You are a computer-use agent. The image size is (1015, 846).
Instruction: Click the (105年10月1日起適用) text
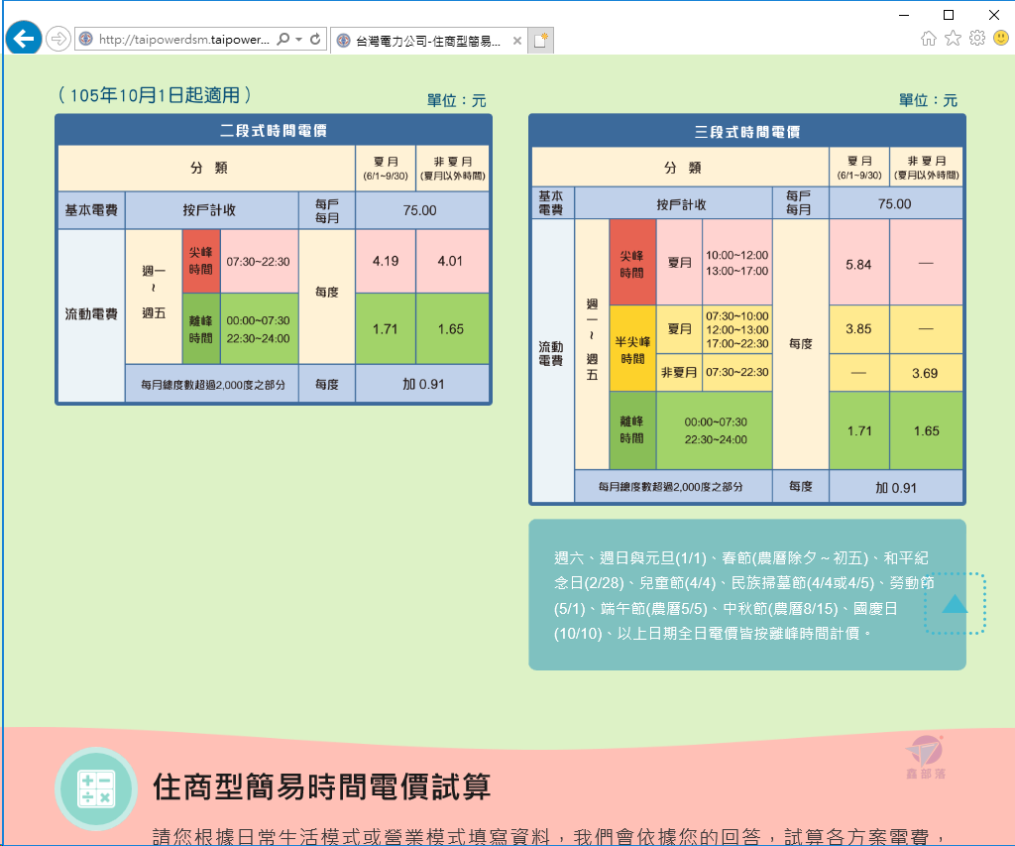tap(154, 95)
